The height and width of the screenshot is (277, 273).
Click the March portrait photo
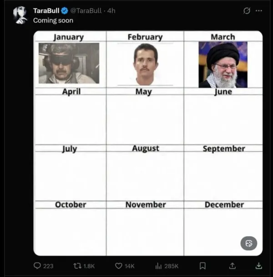[223, 64]
